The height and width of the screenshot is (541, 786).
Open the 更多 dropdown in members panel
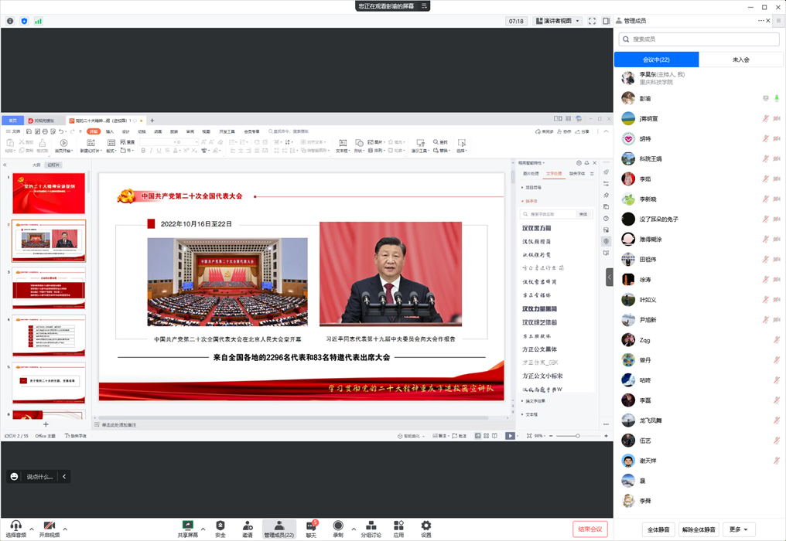pos(739,529)
